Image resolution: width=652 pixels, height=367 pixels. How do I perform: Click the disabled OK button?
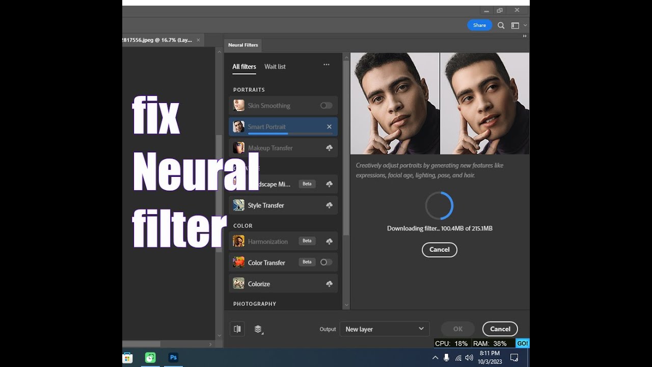pyautogui.click(x=458, y=329)
